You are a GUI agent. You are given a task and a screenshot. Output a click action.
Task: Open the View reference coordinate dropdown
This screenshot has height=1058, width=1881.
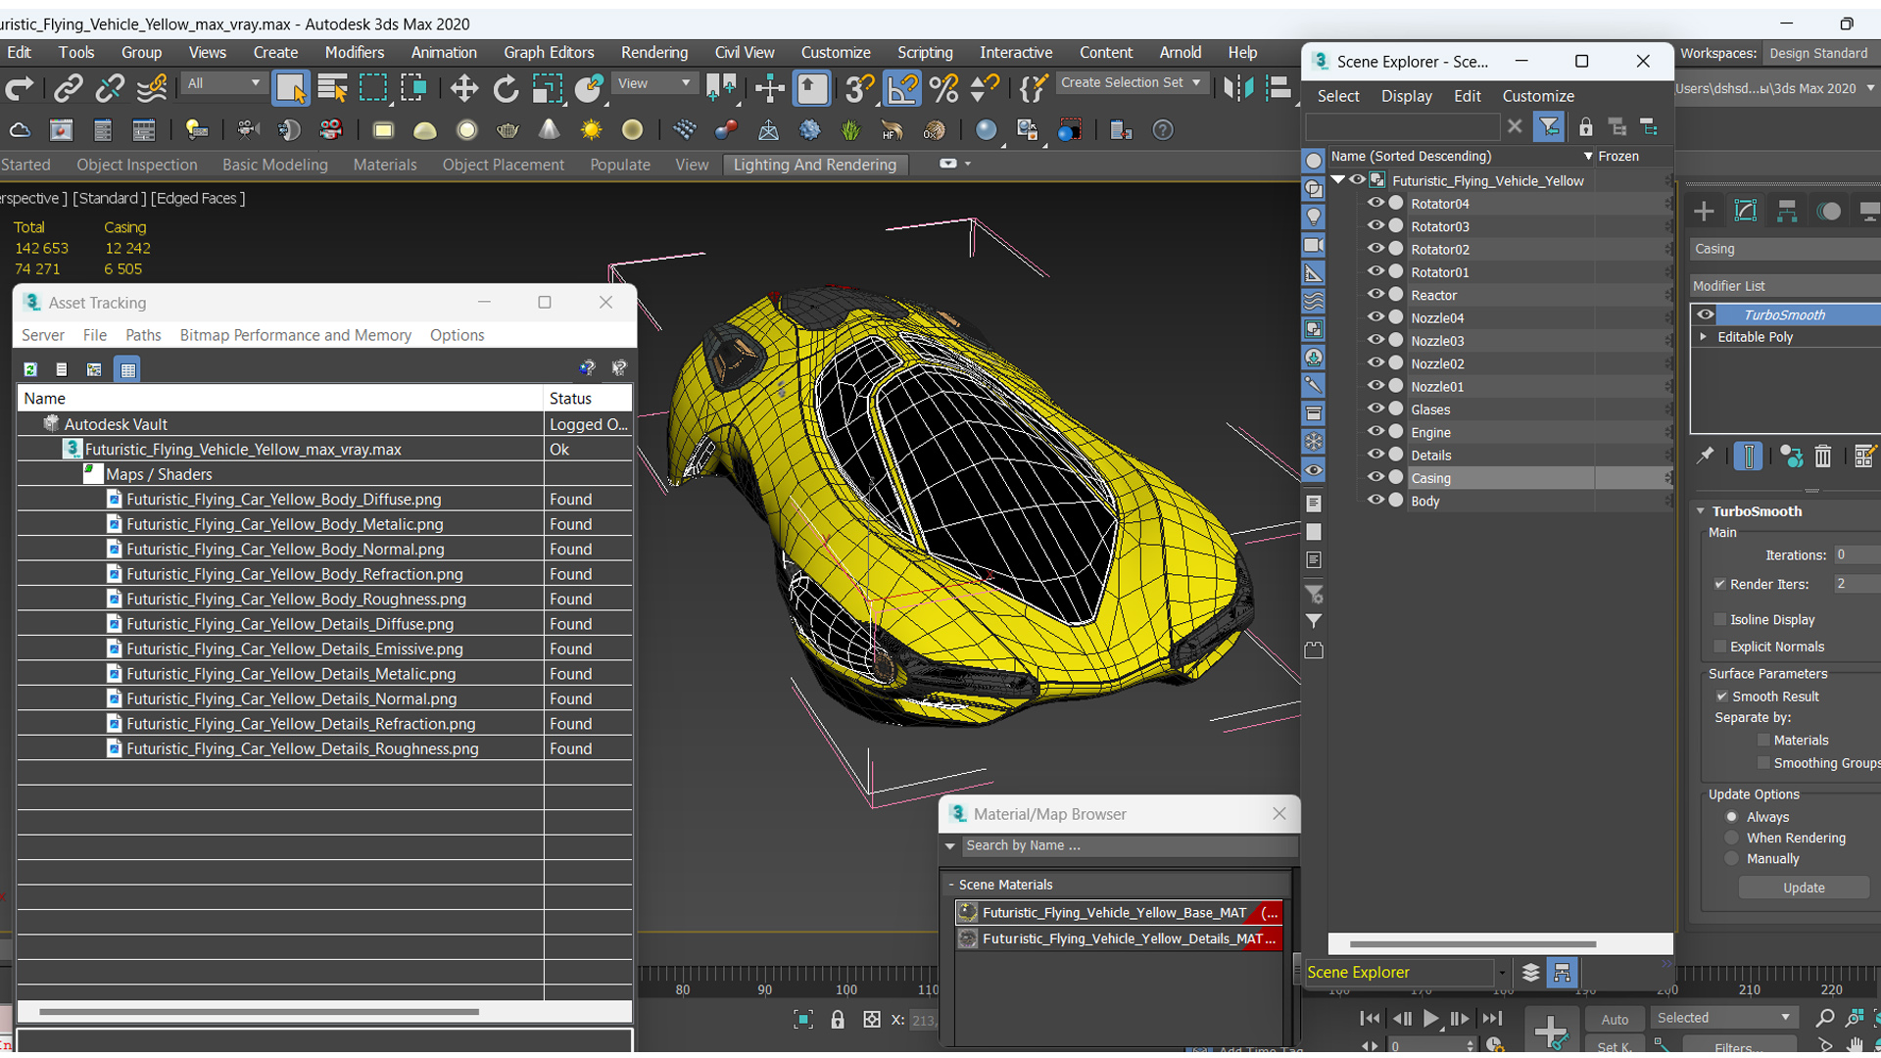click(x=653, y=83)
